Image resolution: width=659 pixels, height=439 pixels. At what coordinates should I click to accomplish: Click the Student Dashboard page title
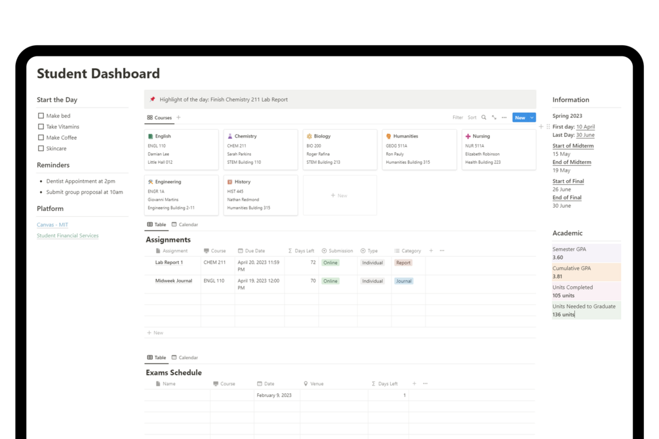98,73
